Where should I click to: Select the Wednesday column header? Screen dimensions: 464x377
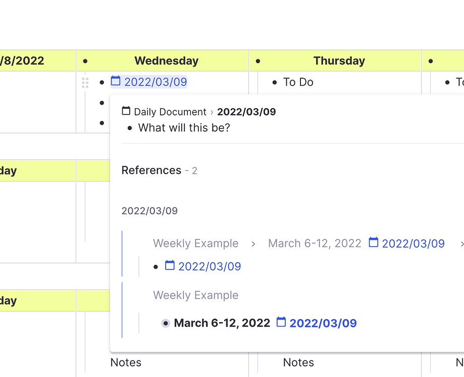(x=166, y=60)
